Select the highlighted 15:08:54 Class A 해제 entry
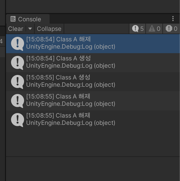 93,44
